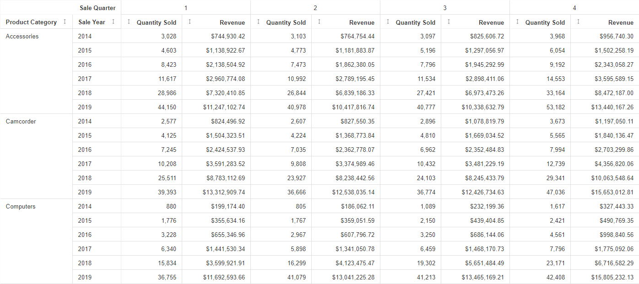639x284 pixels.
Task: Select the Camcorder row category
Action: [21, 121]
